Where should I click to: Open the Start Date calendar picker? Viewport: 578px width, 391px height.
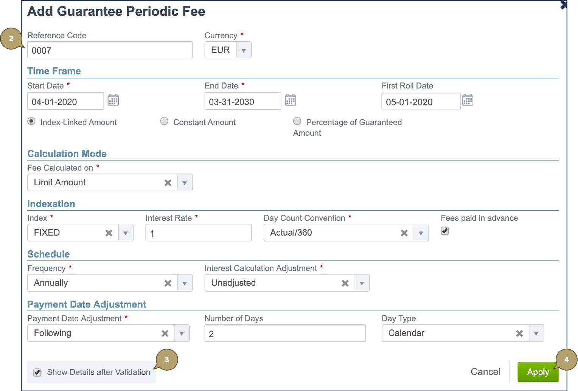[113, 100]
